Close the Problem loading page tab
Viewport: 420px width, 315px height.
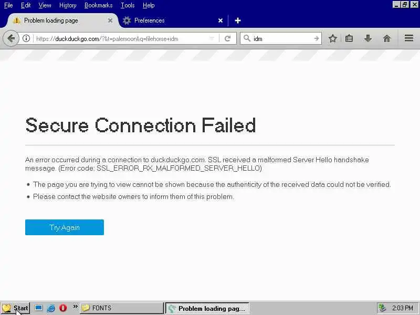110,20
